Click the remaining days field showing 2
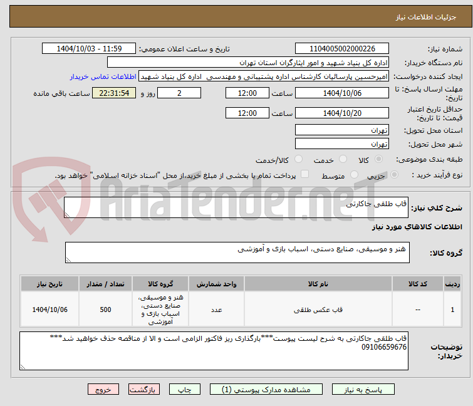The height and width of the screenshot is (406, 473). tap(179, 93)
